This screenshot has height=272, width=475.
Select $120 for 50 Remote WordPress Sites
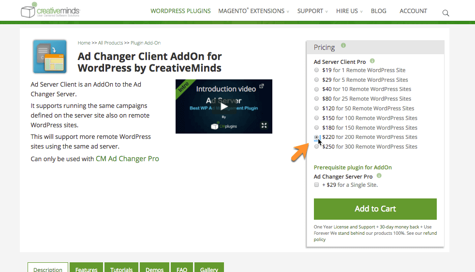(316, 108)
